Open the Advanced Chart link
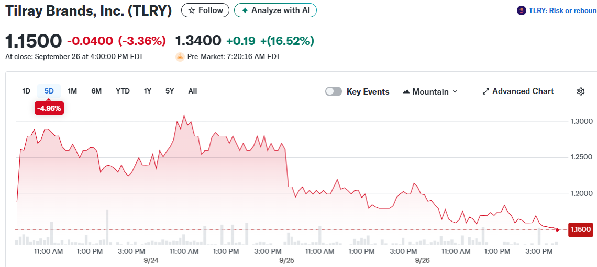The height and width of the screenshot is (267, 597). tap(518, 91)
